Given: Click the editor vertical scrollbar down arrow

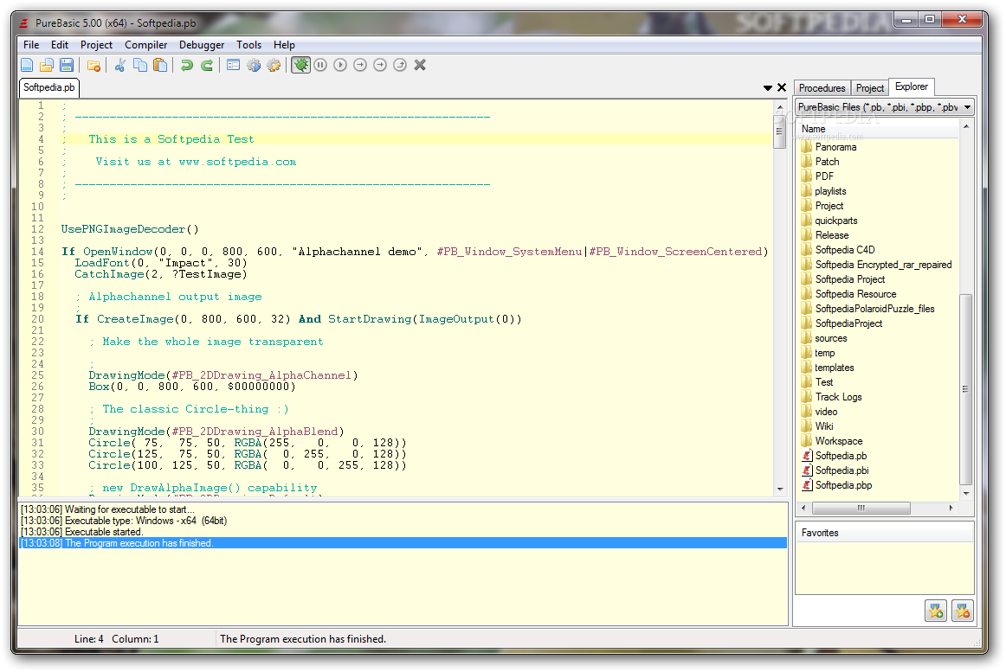Looking at the screenshot, I should pyautogui.click(x=780, y=490).
